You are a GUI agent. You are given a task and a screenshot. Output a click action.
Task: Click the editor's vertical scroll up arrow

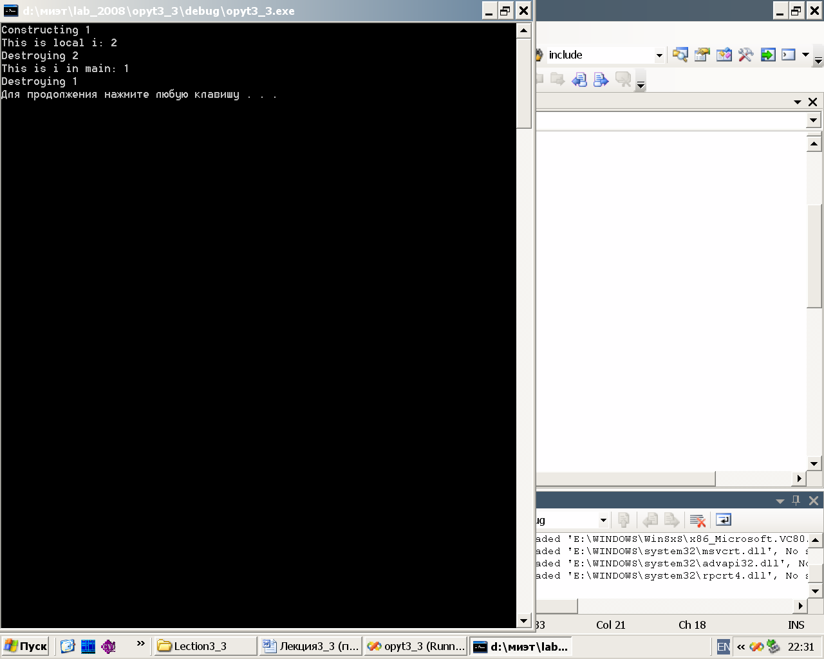(814, 144)
